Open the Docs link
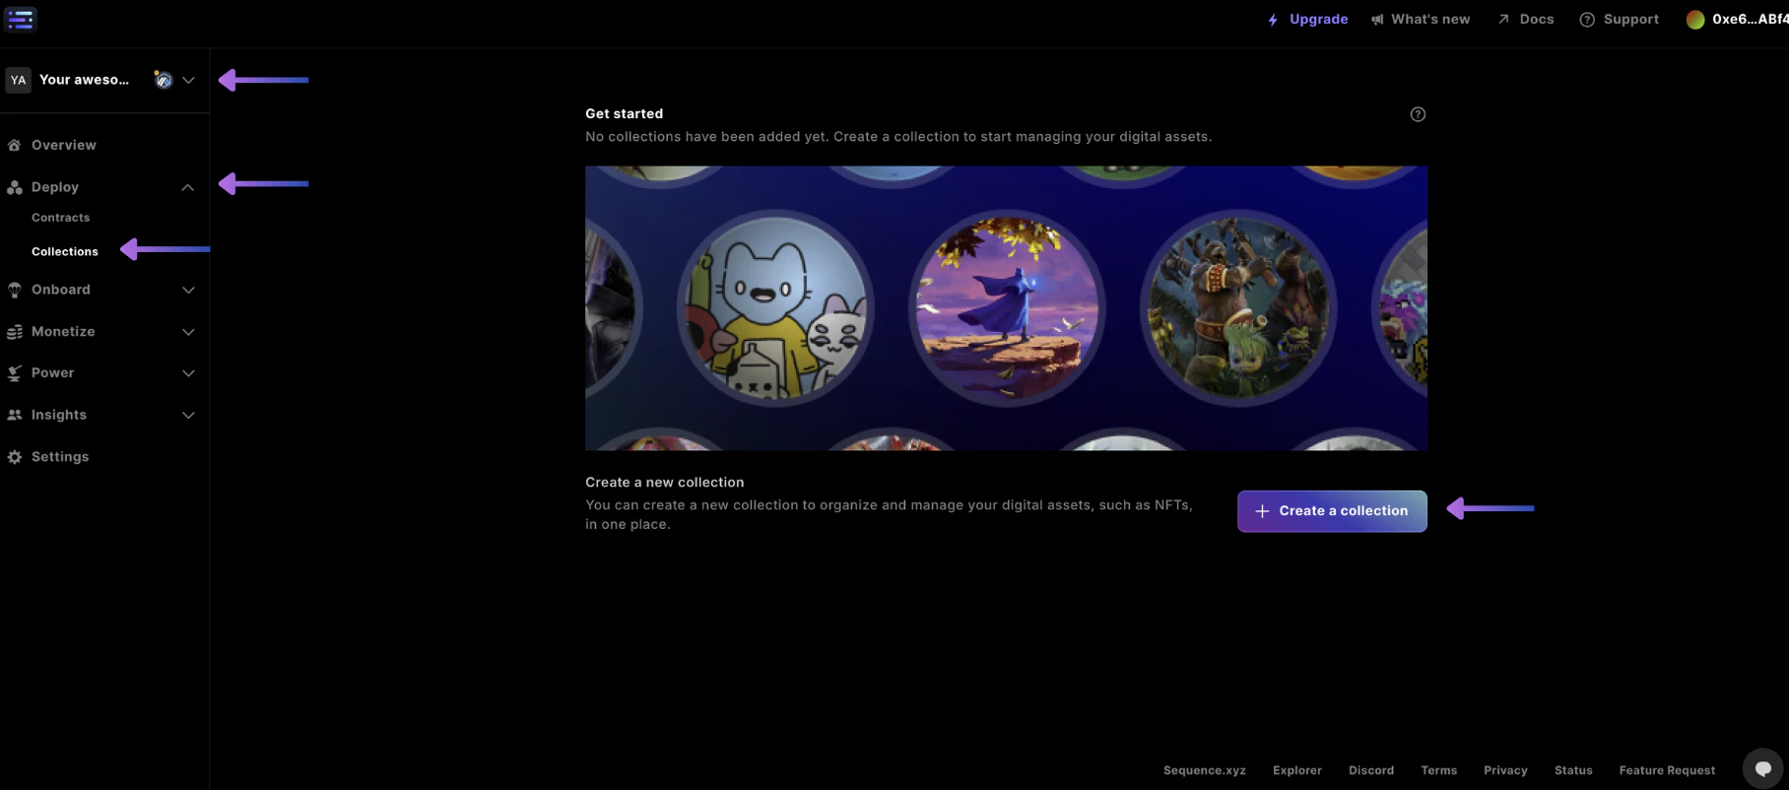 [1537, 20]
